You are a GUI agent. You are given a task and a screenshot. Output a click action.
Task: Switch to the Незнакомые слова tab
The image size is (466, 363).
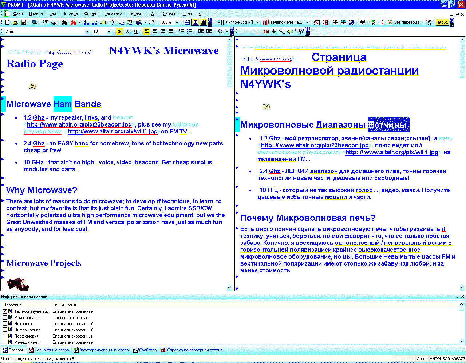[x=49, y=350]
